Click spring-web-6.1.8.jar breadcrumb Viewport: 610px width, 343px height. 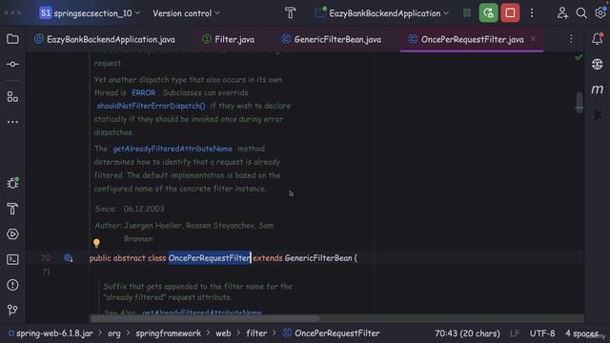(x=51, y=333)
